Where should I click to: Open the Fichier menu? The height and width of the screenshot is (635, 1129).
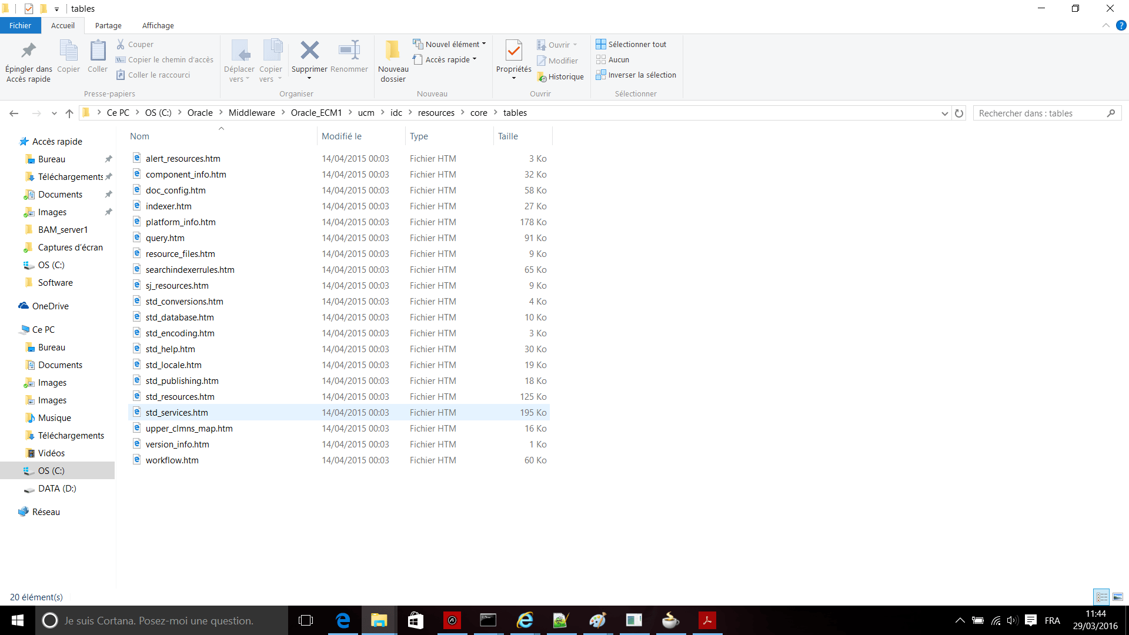[x=20, y=25]
